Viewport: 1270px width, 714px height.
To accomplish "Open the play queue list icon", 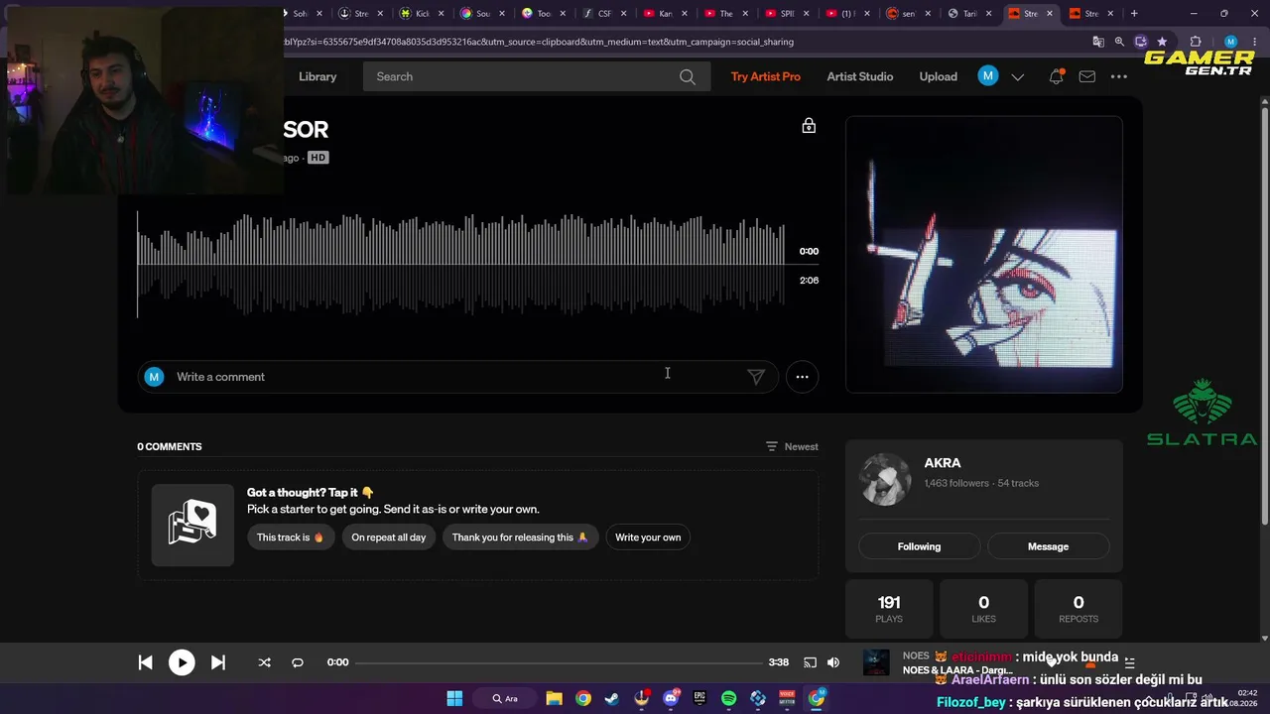I will tap(1129, 662).
